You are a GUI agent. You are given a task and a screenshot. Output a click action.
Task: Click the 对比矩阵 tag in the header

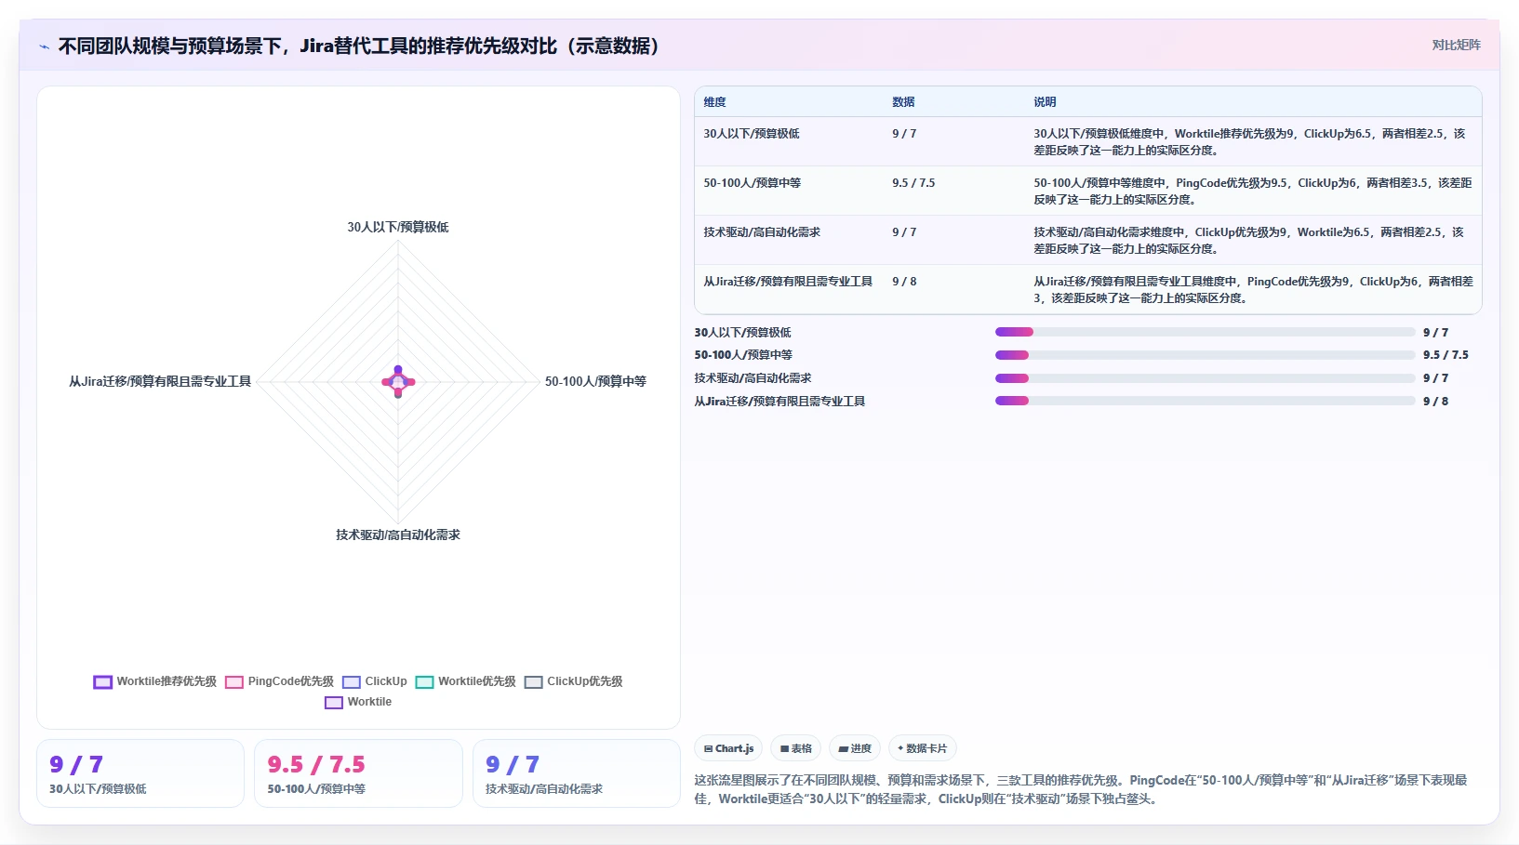tap(1456, 45)
